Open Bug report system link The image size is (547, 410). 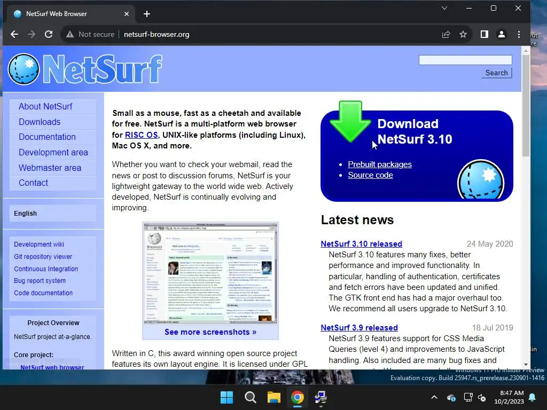(x=40, y=281)
